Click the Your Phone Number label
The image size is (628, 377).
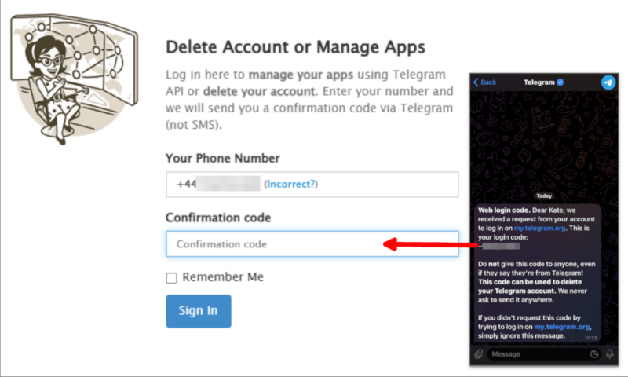[223, 158]
